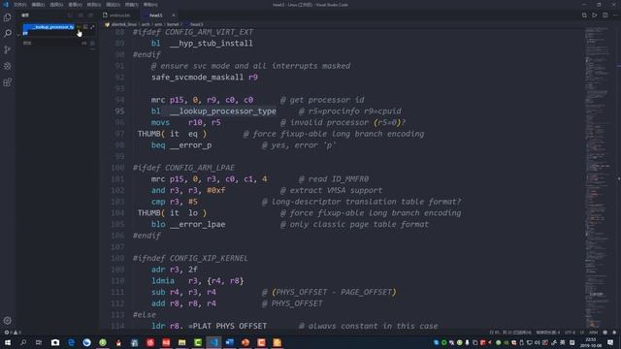Open the PowerPoint taskbar icon
Image resolution: width=621 pixels, height=349 pixels.
[245, 342]
